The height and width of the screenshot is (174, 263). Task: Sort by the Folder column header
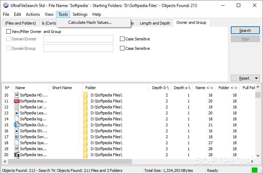click(115, 88)
